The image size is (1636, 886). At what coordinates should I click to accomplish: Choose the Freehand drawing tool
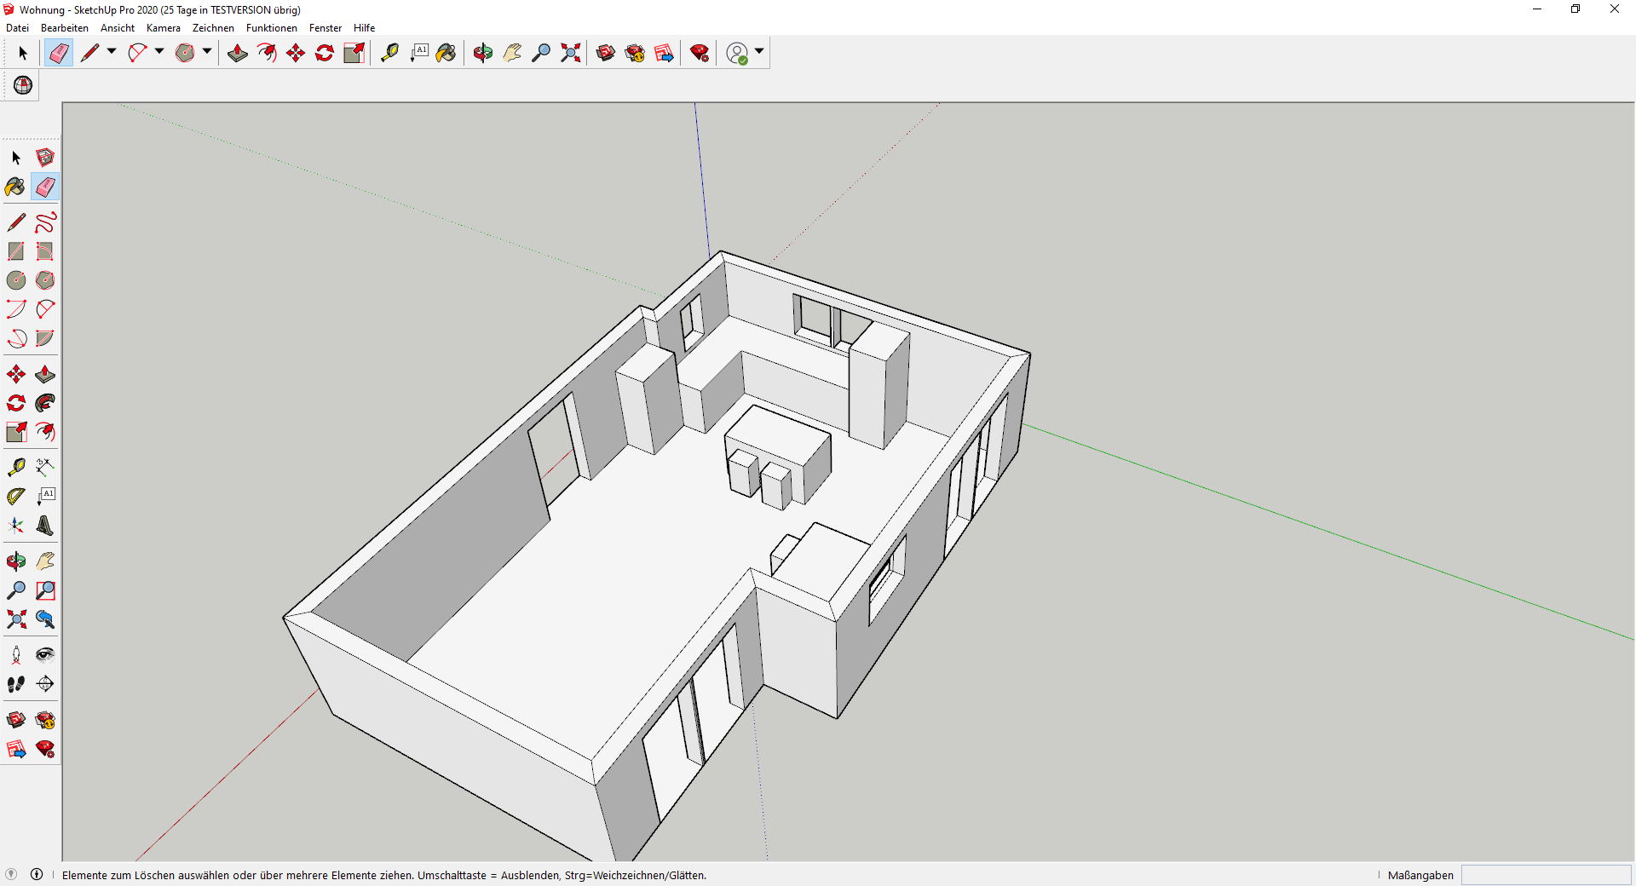pos(45,222)
